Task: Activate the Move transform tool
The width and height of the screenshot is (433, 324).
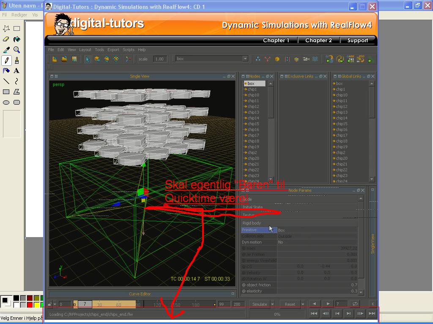Action: [x=97, y=59]
